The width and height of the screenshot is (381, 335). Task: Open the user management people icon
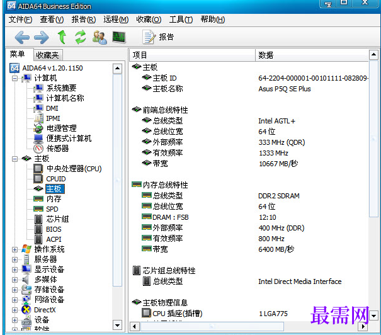point(100,37)
